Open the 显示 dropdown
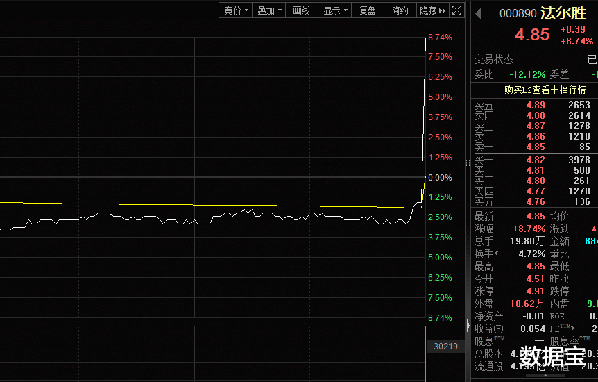598x382 pixels. [335, 10]
